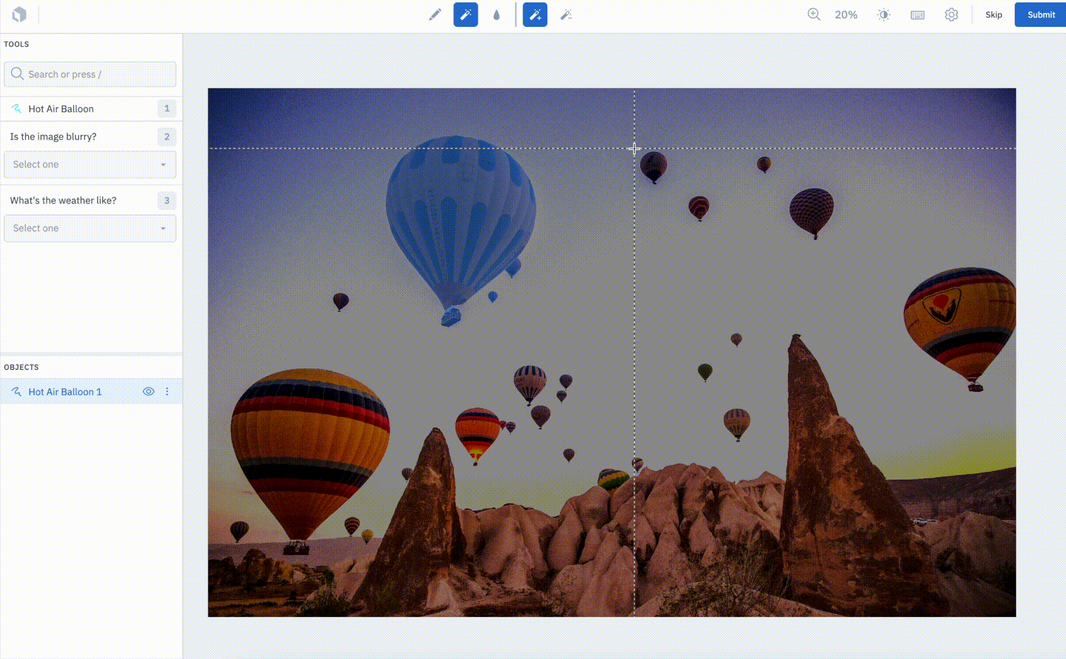The width and height of the screenshot is (1066, 659).
Task: Select Hot Air Balloon 1 object
Action: (x=91, y=392)
